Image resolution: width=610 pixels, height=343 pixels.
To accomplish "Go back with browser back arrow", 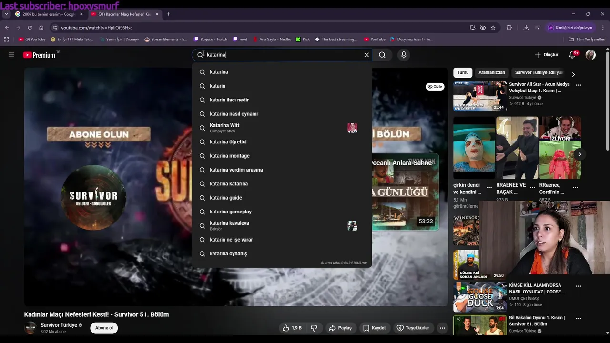I will [x=7, y=28].
